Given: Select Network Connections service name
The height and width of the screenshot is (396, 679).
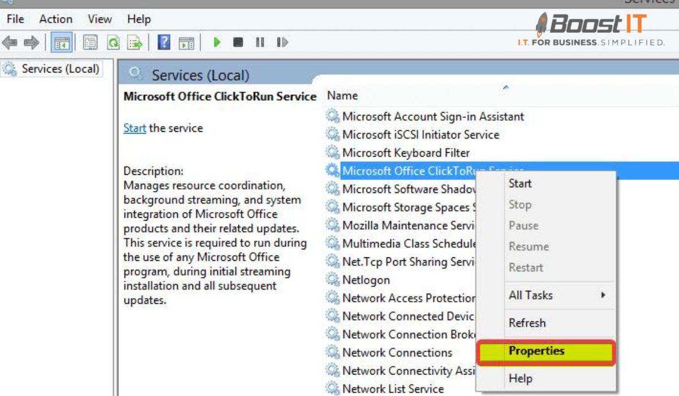Looking at the screenshot, I should [397, 352].
